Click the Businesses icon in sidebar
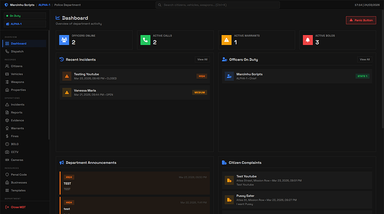 coord(7,183)
